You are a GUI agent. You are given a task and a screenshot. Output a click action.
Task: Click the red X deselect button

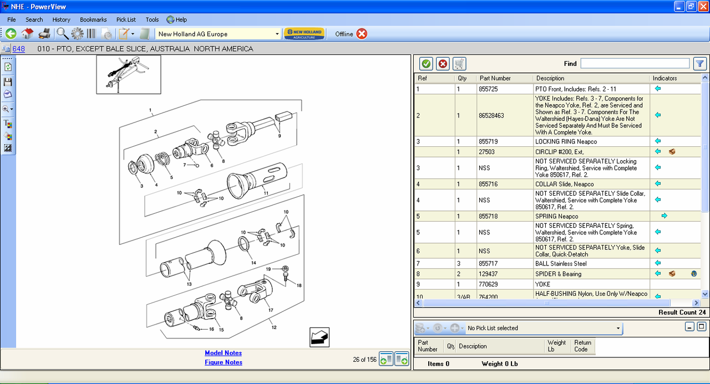pyautogui.click(x=443, y=64)
